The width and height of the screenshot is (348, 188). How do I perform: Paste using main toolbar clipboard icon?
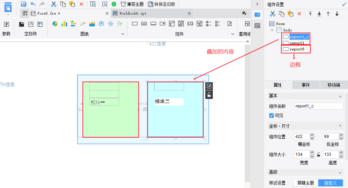[x=72, y=4]
